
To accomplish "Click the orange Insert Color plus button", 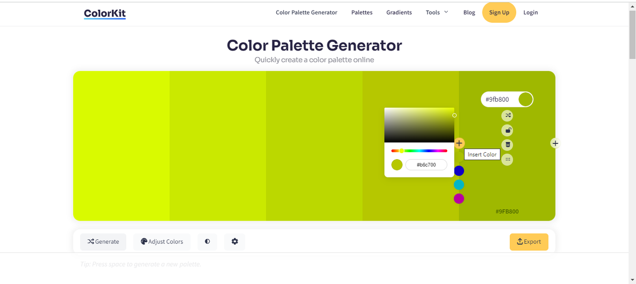I will (x=459, y=143).
